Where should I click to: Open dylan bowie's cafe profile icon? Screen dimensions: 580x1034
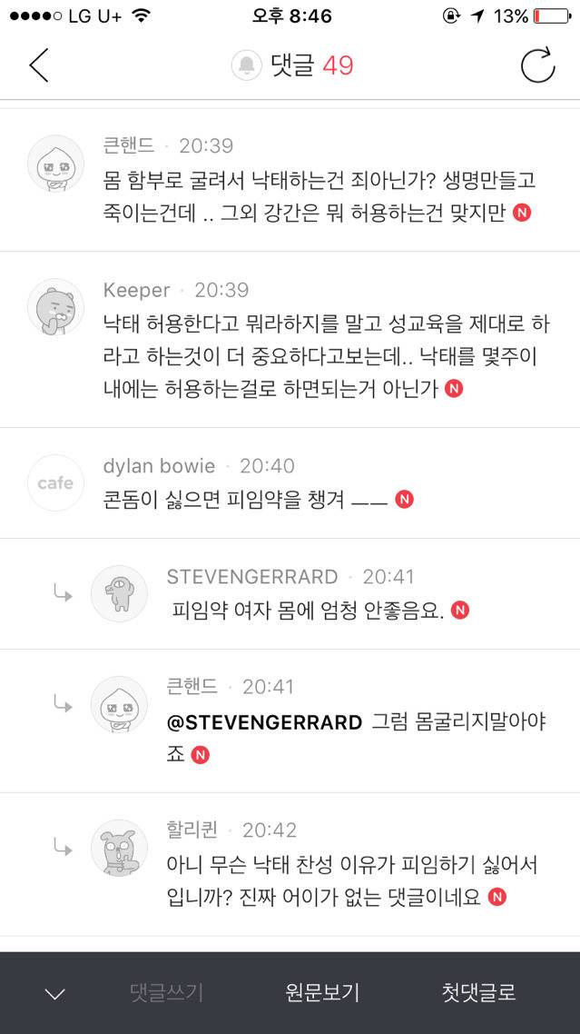point(54,482)
